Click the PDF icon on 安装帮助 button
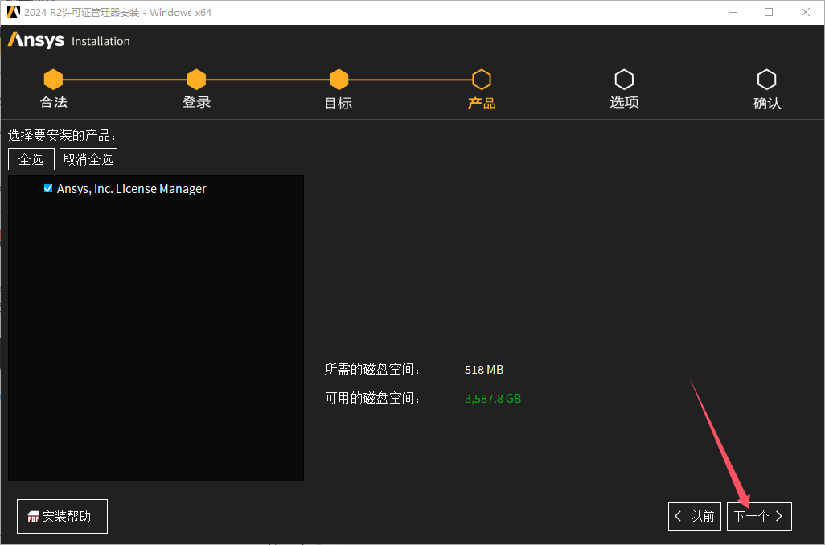825x545 pixels. pos(32,517)
